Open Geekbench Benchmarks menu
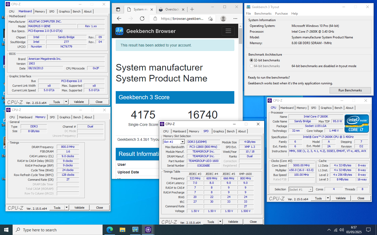Viewport: 377px width, 235px height. [x=263, y=14]
